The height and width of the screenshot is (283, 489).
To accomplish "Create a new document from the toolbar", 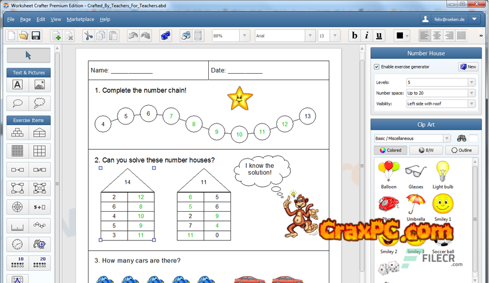I will (x=12, y=36).
